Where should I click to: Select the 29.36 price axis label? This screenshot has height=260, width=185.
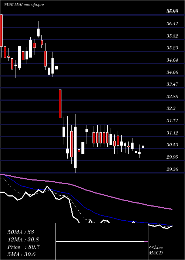172,169
